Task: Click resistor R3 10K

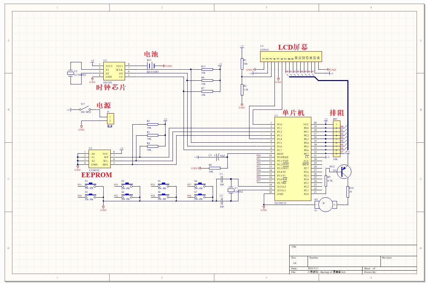Action: 152,135
